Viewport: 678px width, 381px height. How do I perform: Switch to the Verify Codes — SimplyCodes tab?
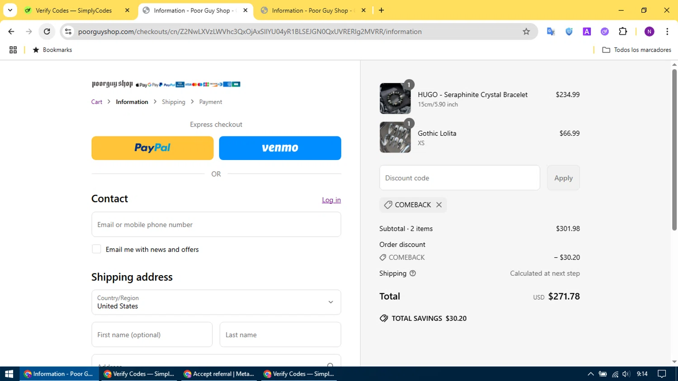74,10
